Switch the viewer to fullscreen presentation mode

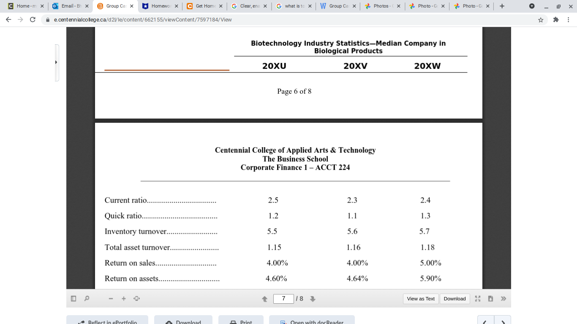click(478, 299)
